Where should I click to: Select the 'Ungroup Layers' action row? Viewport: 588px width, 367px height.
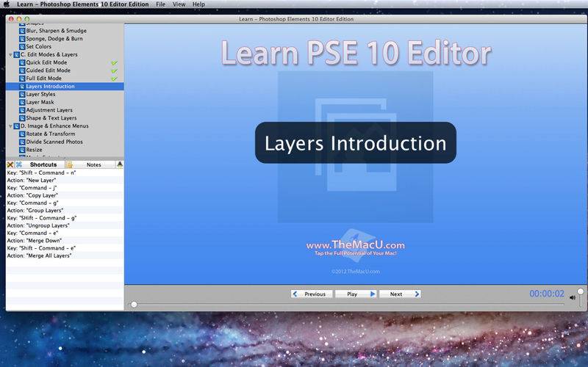coord(65,225)
